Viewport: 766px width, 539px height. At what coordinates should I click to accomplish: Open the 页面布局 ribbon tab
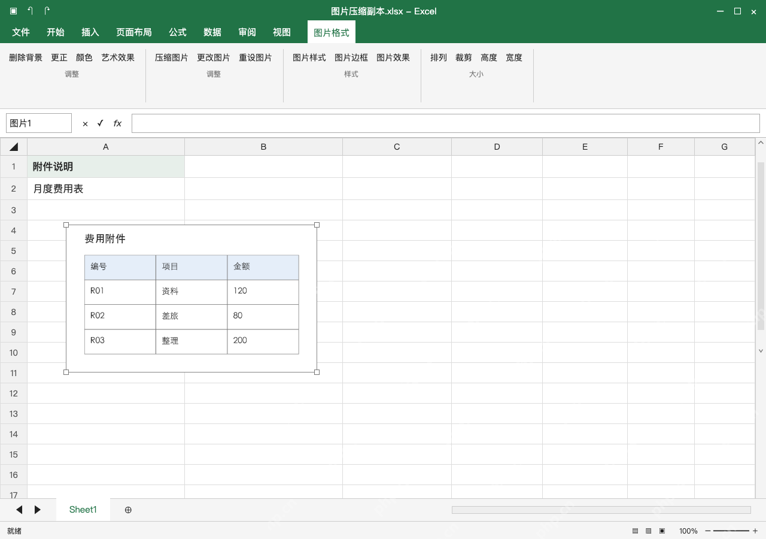pos(134,32)
